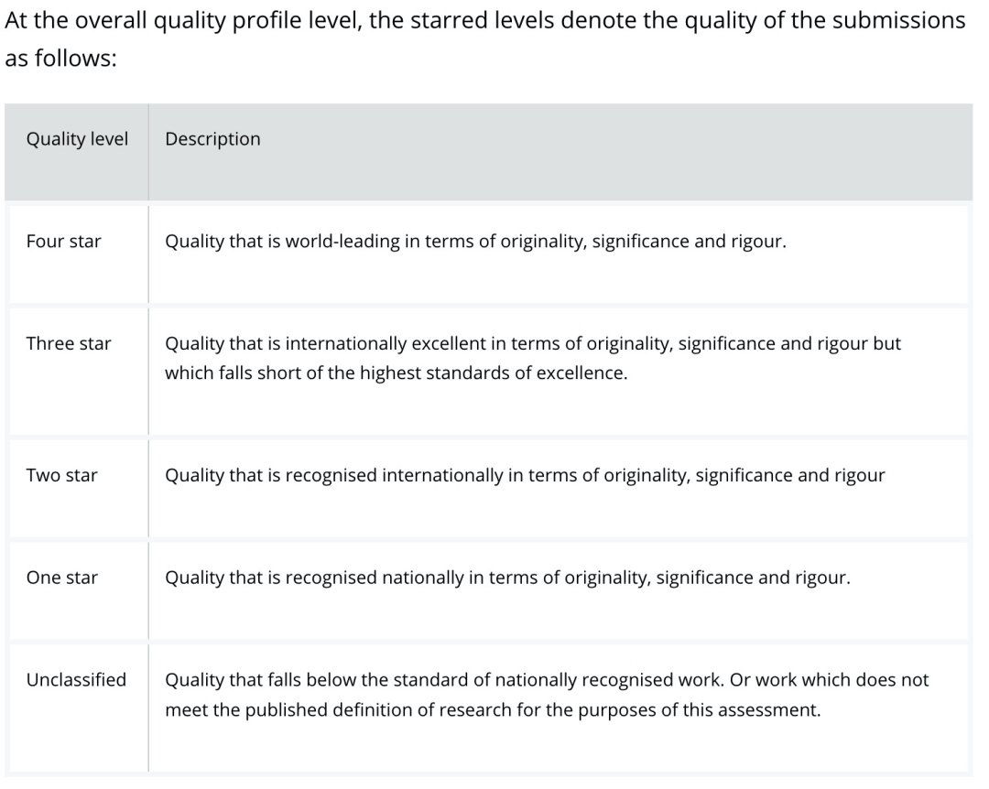Click the "Description" column header

click(x=212, y=140)
